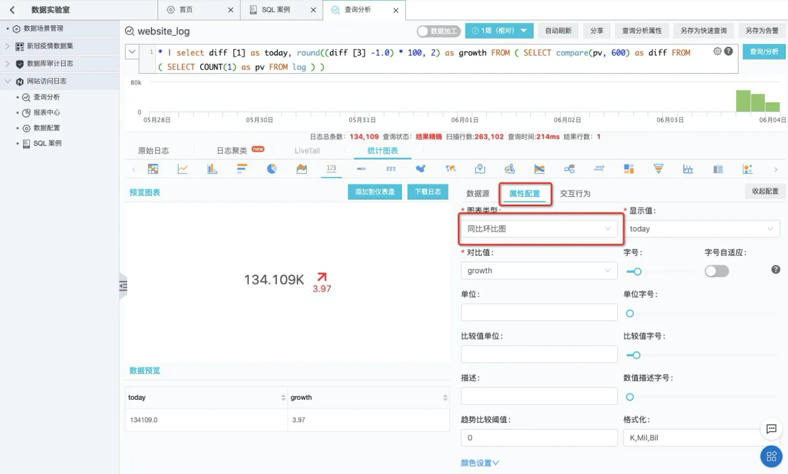Select the word cloud chart icon
The image size is (788, 474).
(599, 169)
